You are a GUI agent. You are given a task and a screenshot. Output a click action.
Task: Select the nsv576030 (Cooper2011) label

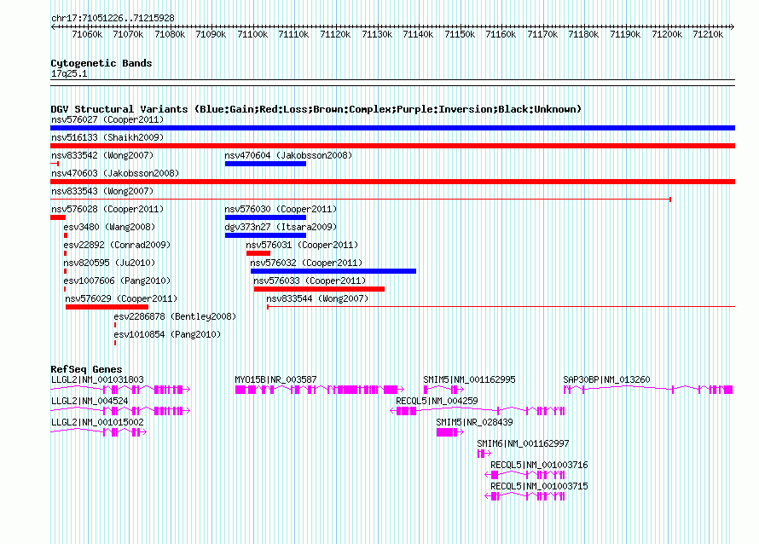coord(281,209)
